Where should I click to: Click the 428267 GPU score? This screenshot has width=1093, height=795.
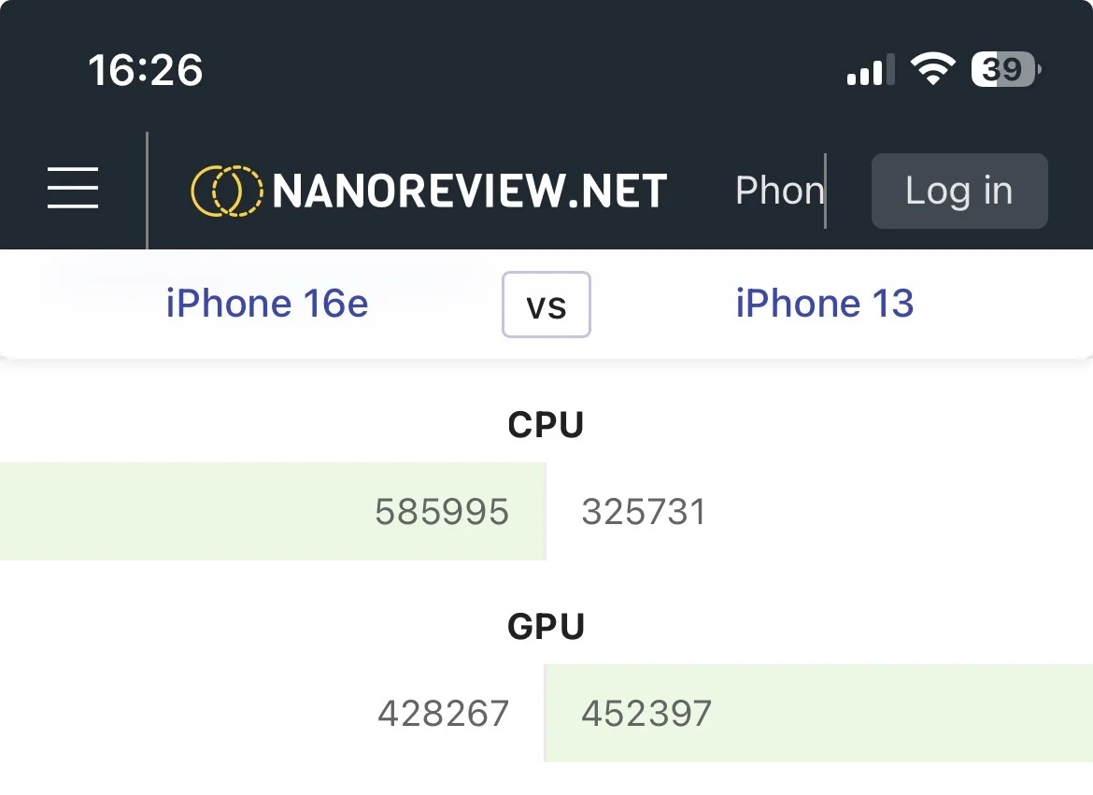pos(444,714)
